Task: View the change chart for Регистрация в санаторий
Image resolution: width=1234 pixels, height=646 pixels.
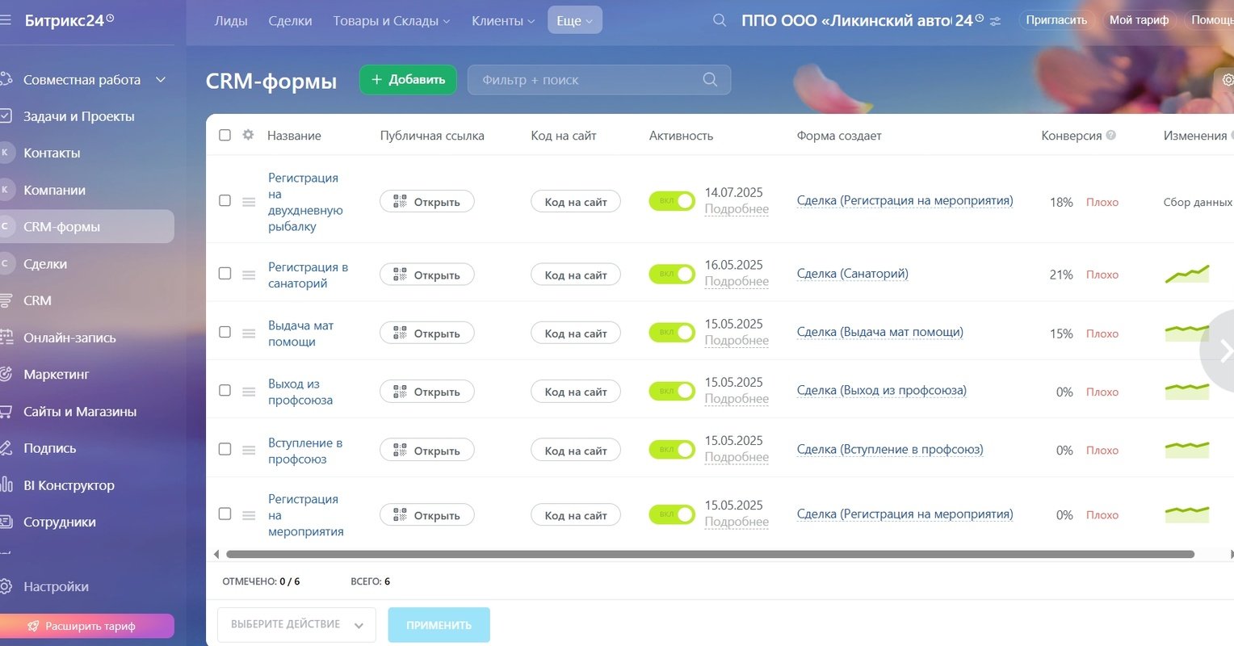Action: point(1187,274)
